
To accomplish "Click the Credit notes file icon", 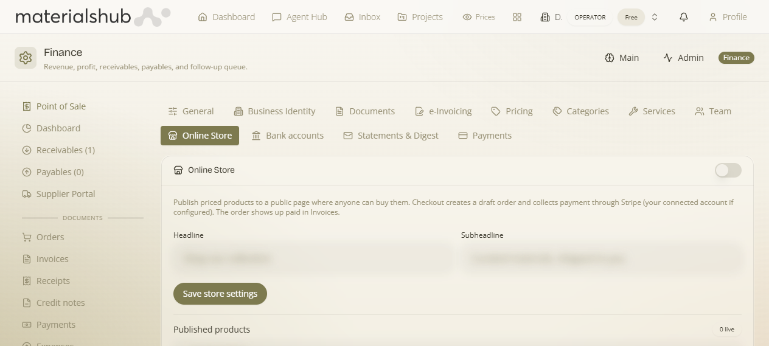I will [x=27, y=303].
